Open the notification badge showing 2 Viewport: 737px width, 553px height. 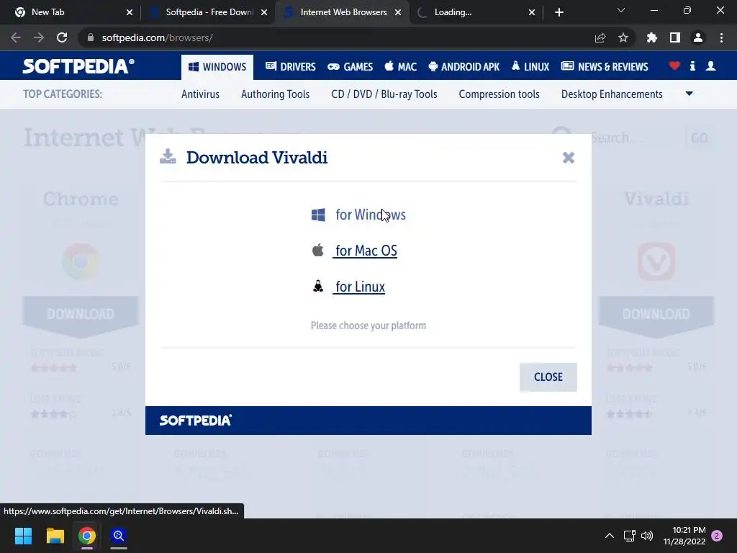coord(717,536)
